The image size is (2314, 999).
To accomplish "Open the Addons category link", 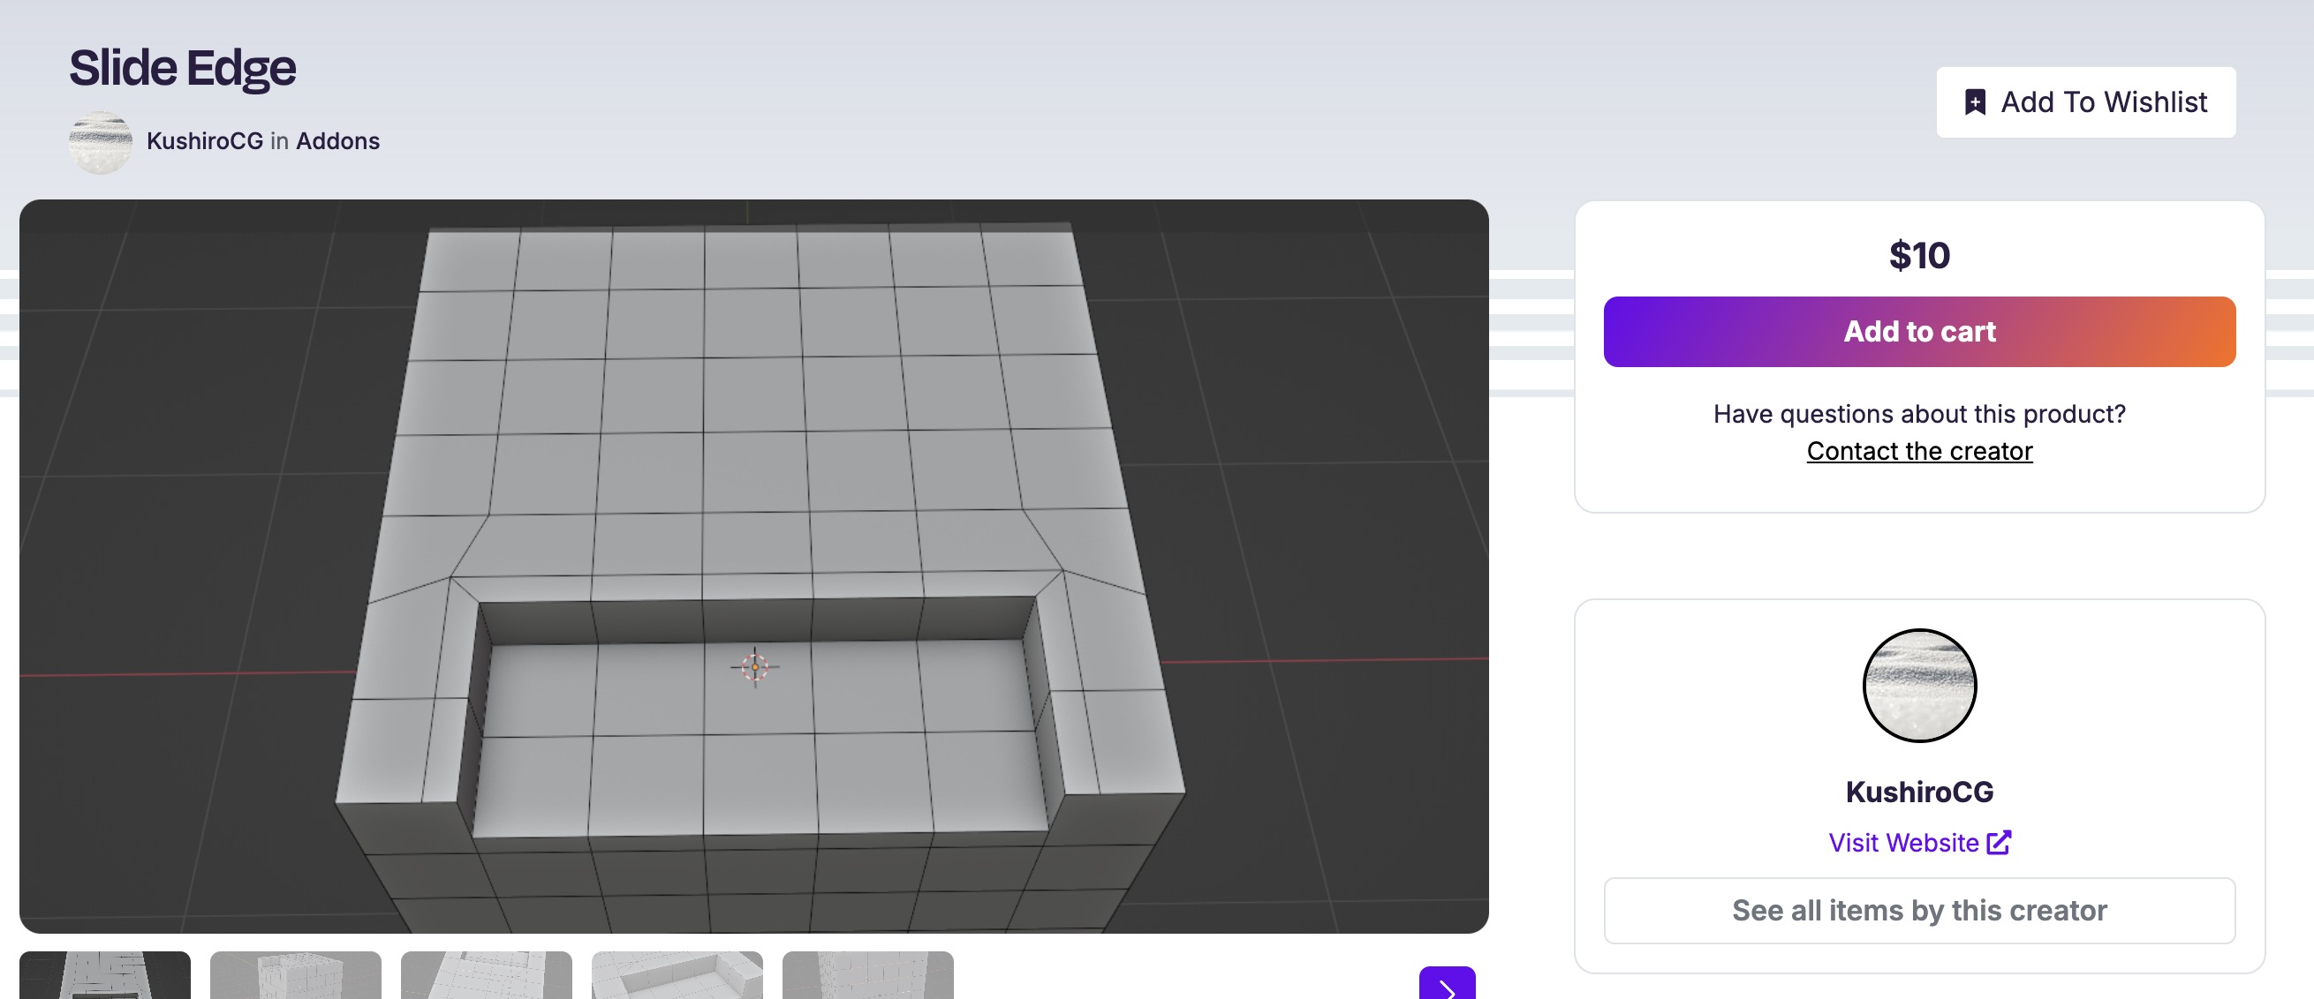I will [x=337, y=141].
